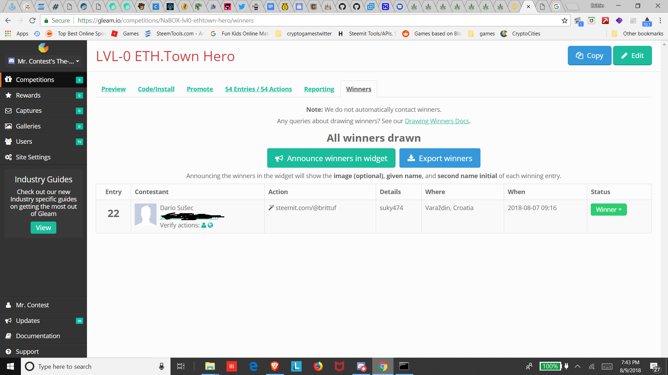Open the Drawing Winners Docs link
The width and height of the screenshot is (668, 375).
click(x=437, y=121)
